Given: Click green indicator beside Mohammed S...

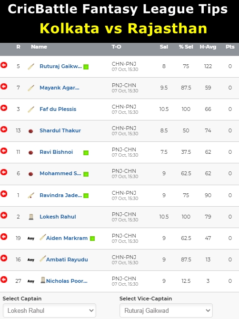Looking at the screenshot, I should click(86, 174).
